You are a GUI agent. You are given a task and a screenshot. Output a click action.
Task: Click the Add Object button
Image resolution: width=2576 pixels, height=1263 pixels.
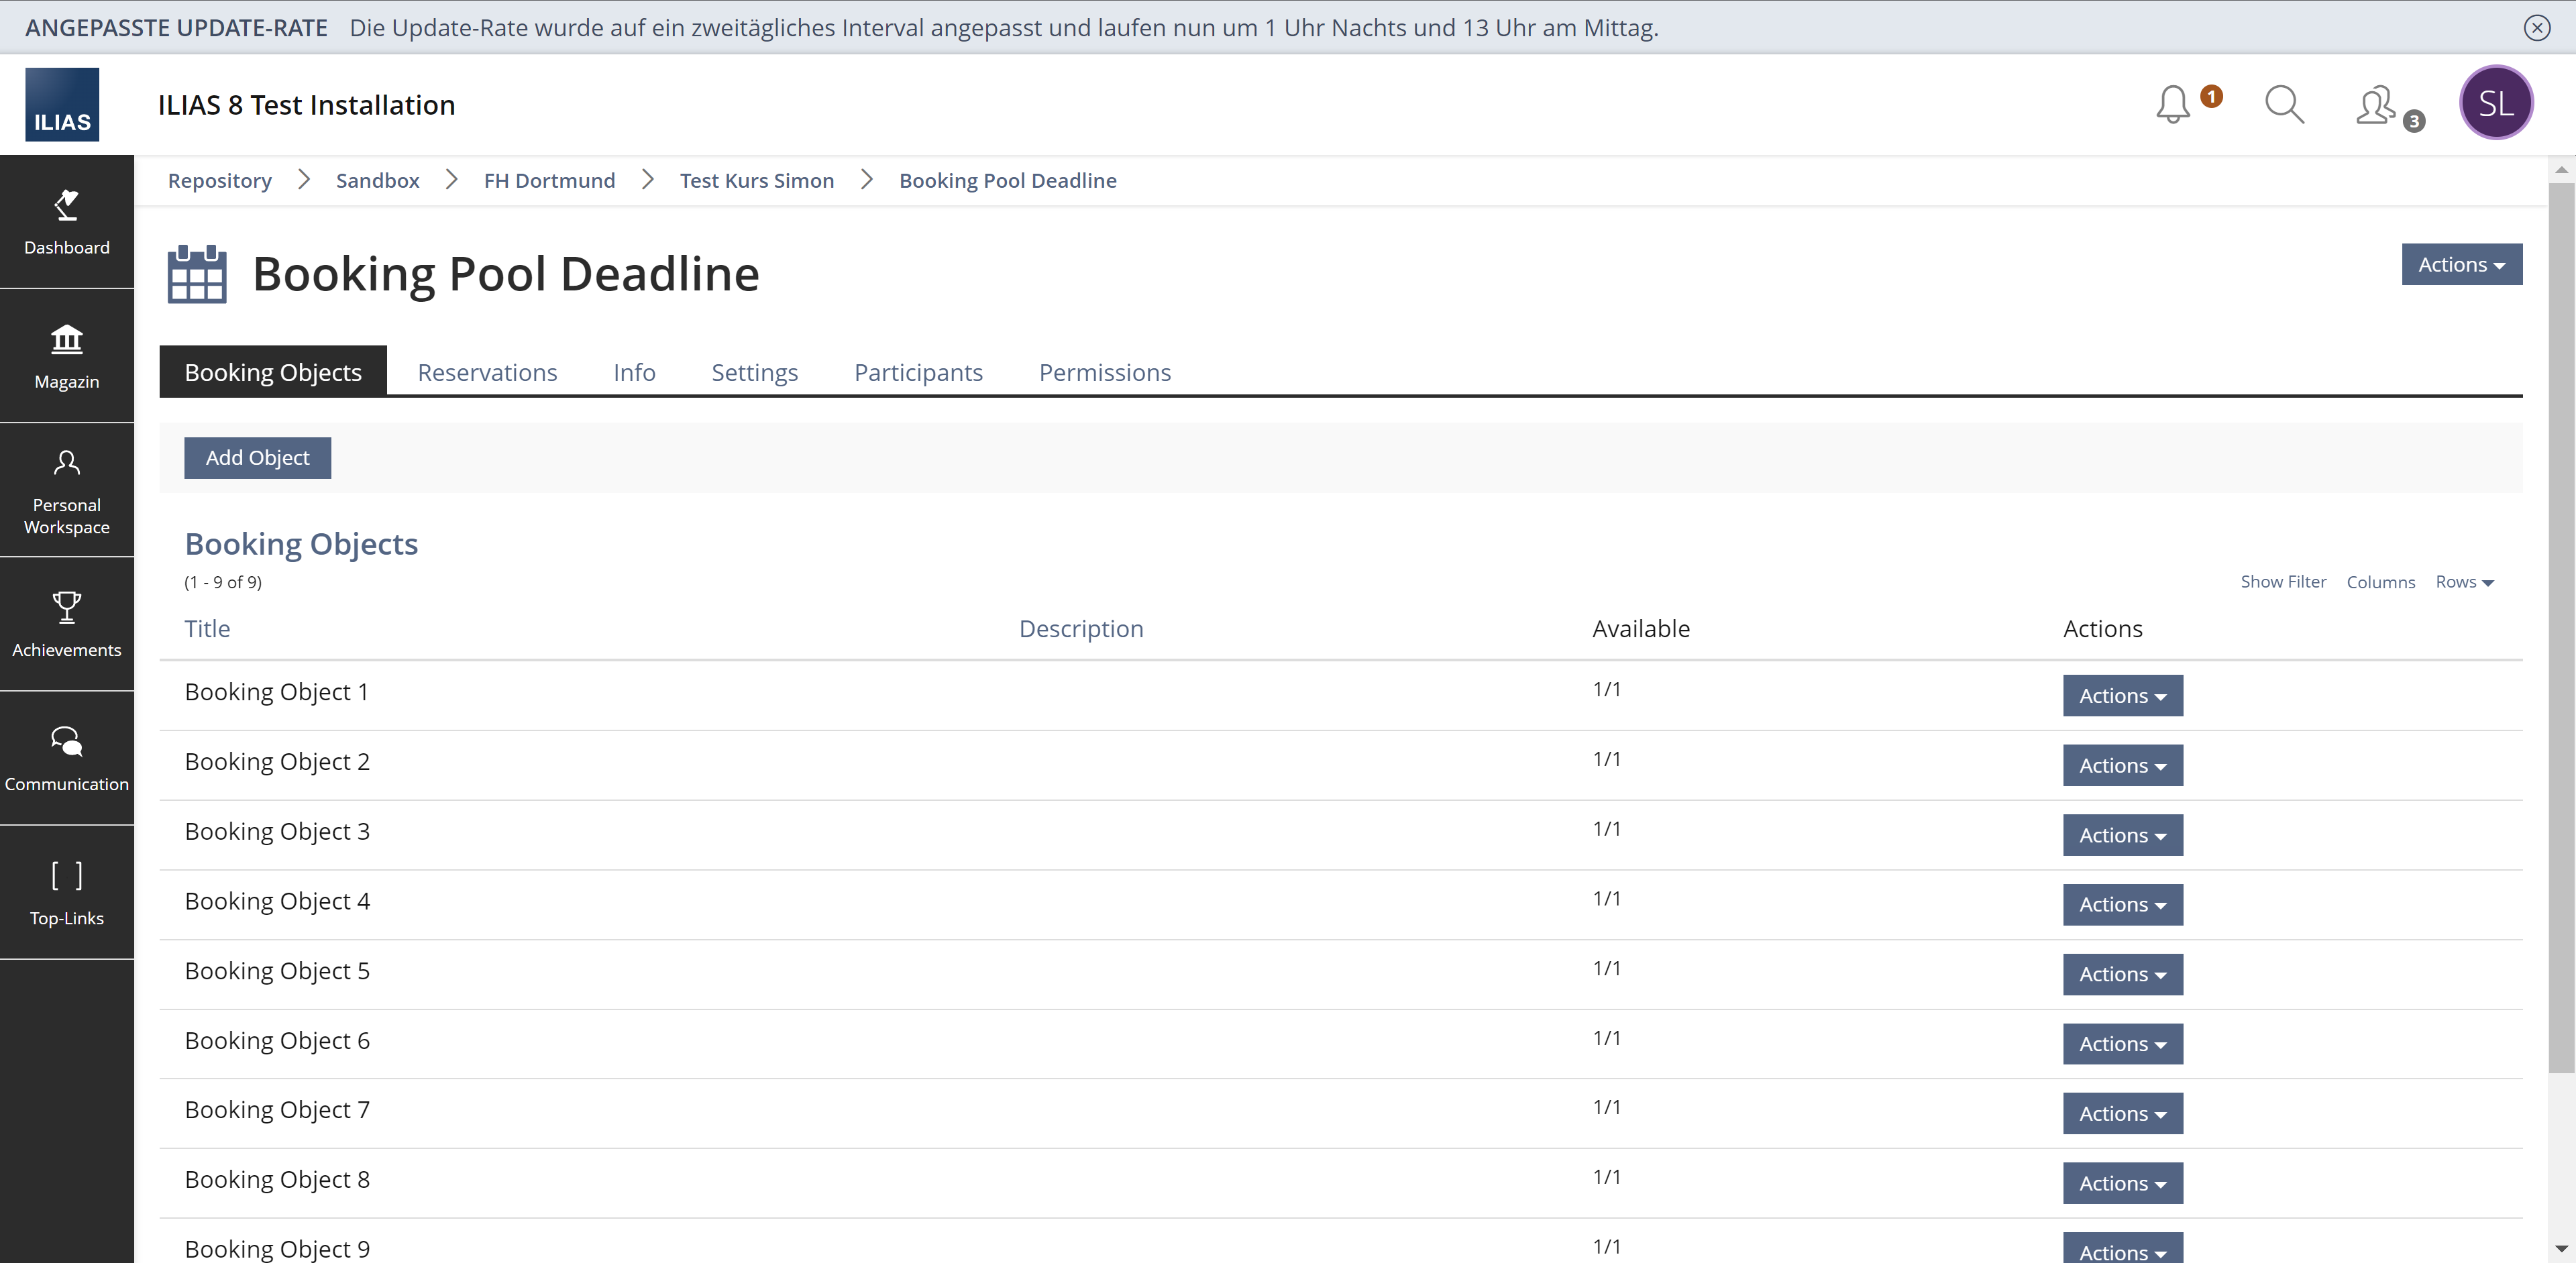[x=257, y=458]
